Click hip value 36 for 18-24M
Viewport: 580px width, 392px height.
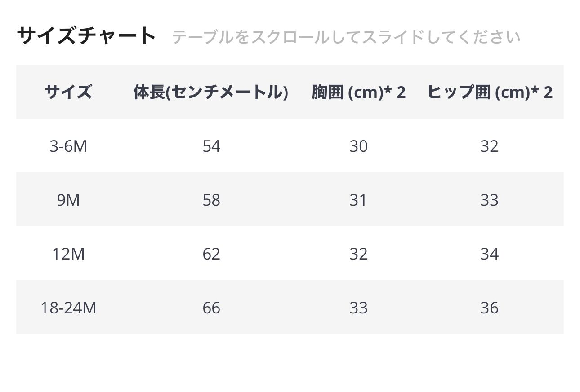(489, 308)
